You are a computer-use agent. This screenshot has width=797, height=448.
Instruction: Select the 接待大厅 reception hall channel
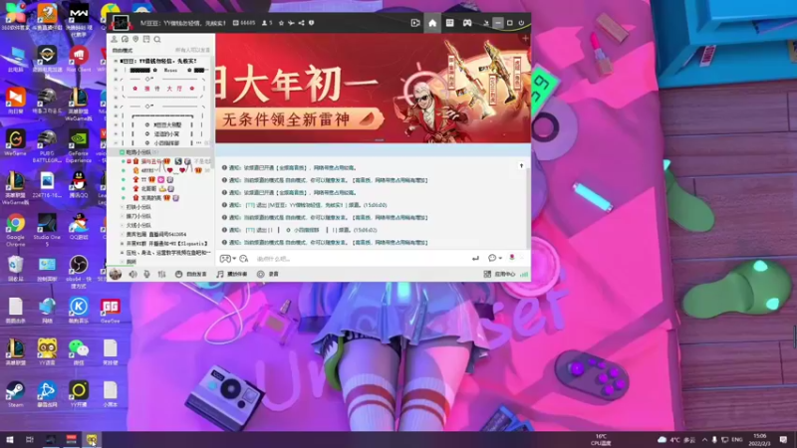(163, 89)
